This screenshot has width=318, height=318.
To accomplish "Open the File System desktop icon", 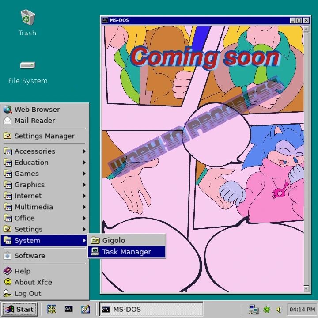I will (27, 66).
